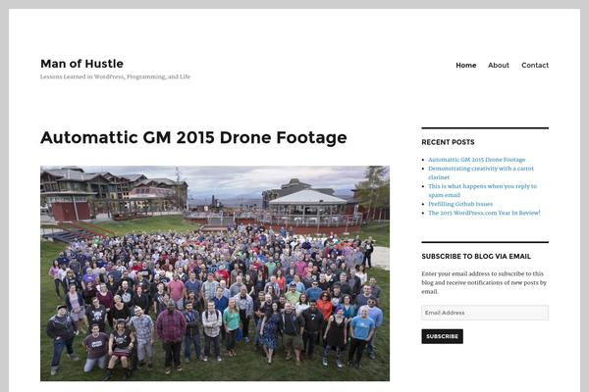Viewport: 589px width, 392px height.
Task: Open the Prefilling Github Issues post
Action: click(460, 204)
